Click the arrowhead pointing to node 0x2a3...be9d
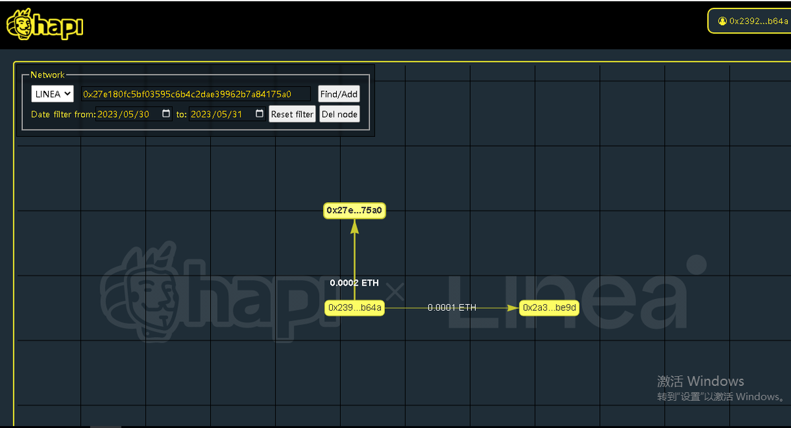 513,308
